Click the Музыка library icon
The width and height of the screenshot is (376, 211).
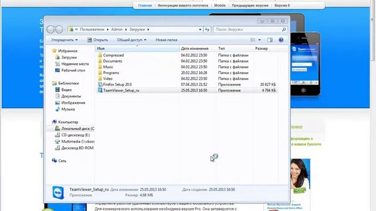point(58,109)
